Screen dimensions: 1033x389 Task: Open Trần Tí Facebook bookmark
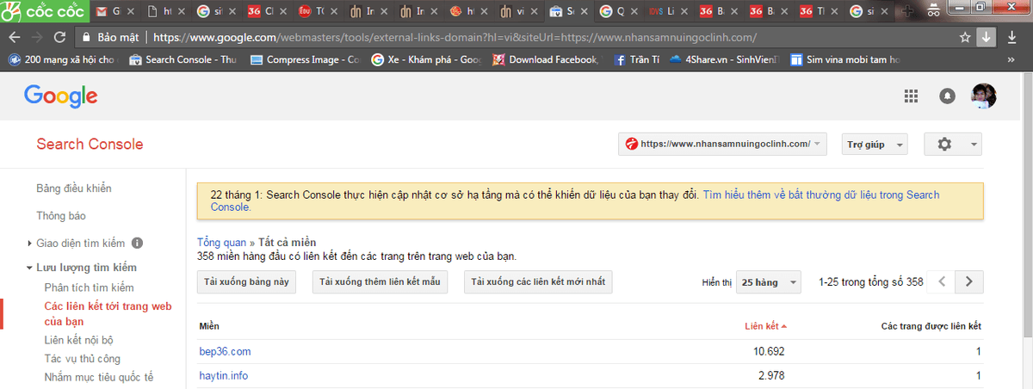[x=635, y=59]
